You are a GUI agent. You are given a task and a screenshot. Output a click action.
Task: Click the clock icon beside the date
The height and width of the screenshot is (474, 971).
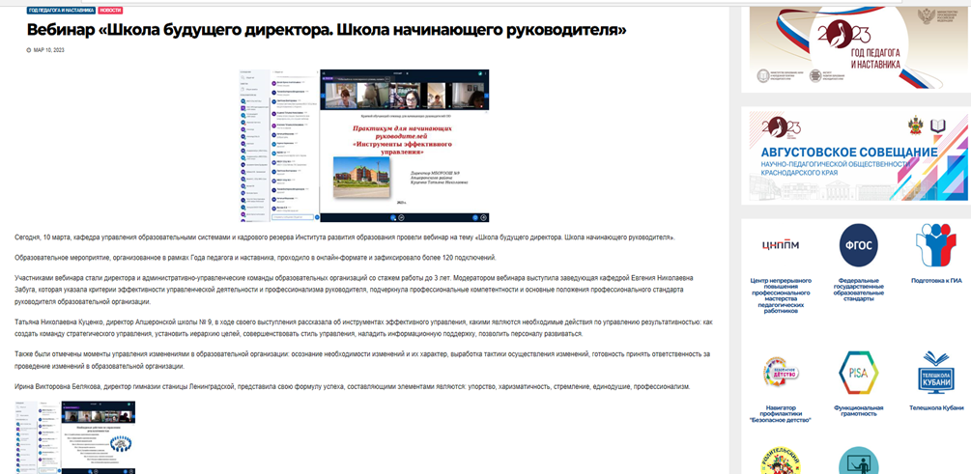coord(29,50)
